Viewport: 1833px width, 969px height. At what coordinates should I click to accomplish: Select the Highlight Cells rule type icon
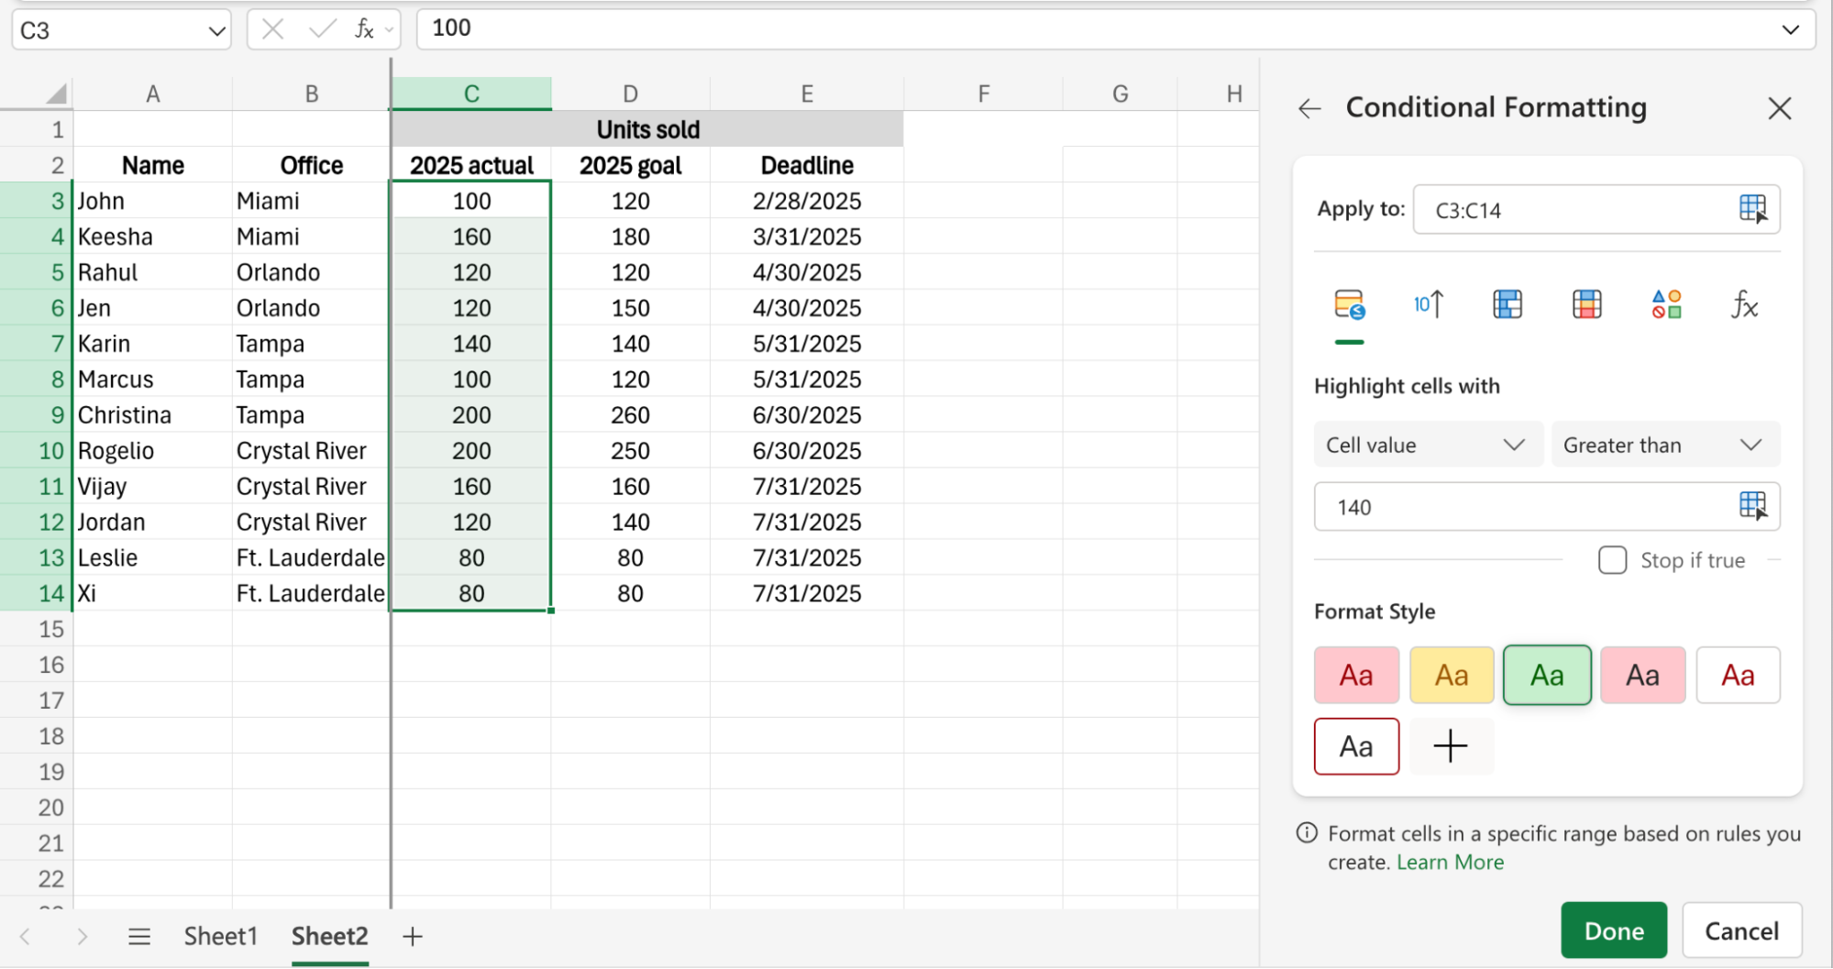tap(1349, 304)
